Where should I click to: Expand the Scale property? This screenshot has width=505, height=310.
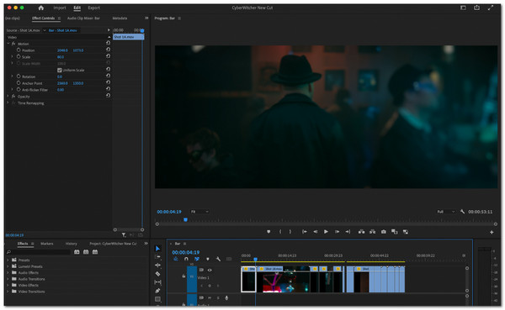[x=13, y=56]
